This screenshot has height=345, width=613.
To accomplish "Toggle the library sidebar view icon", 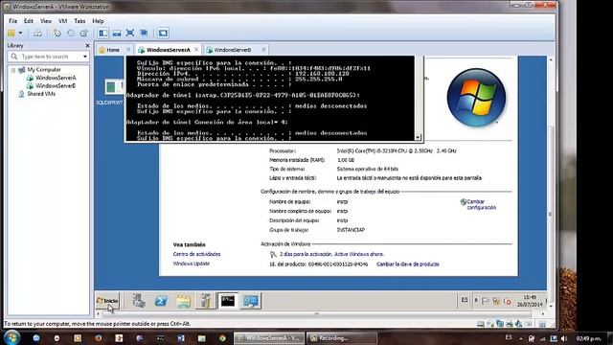I will pyautogui.click(x=103, y=34).
